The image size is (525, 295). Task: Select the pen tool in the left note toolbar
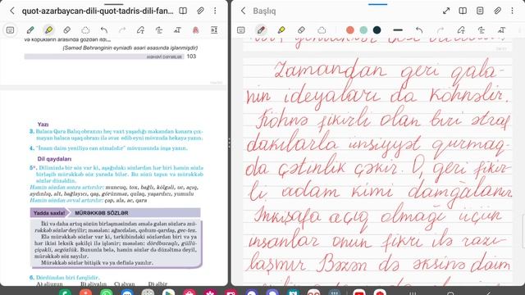point(30,30)
